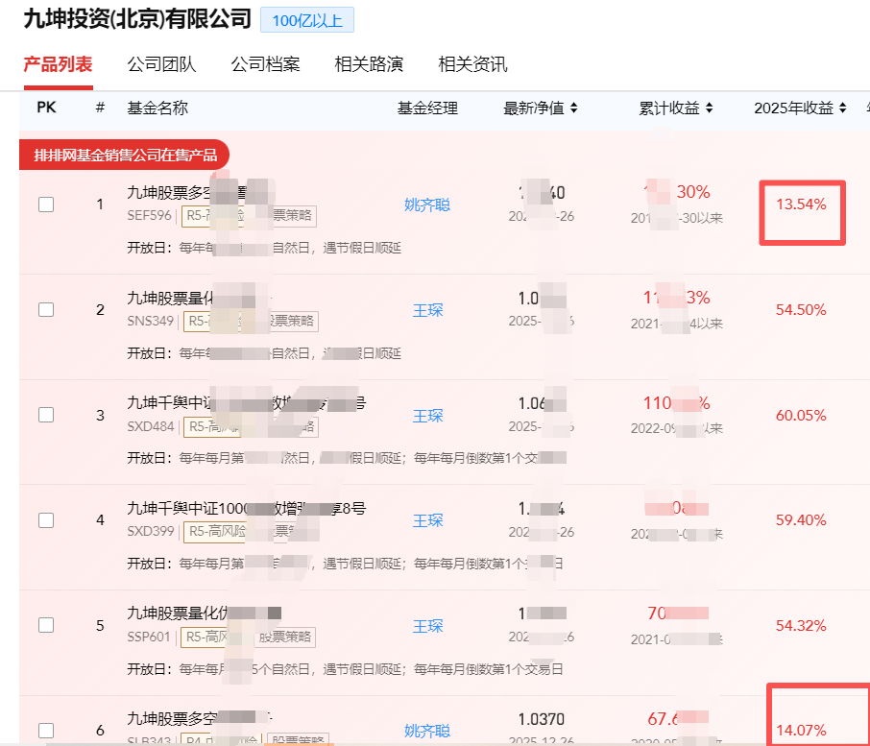
Task: Click the 基金名称 column header
Action: pyautogui.click(x=157, y=108)
